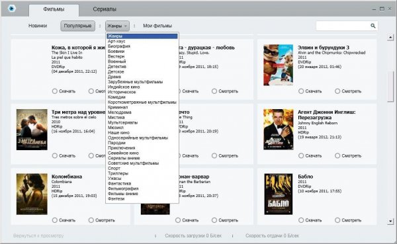
Task: Expand the Жанры dropdown button
Action: point(117,26)
